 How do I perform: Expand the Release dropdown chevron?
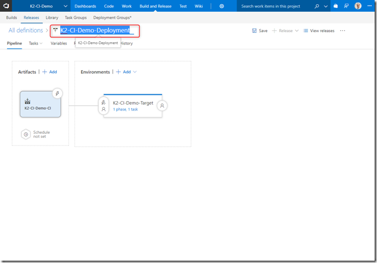tap(297, 31)
